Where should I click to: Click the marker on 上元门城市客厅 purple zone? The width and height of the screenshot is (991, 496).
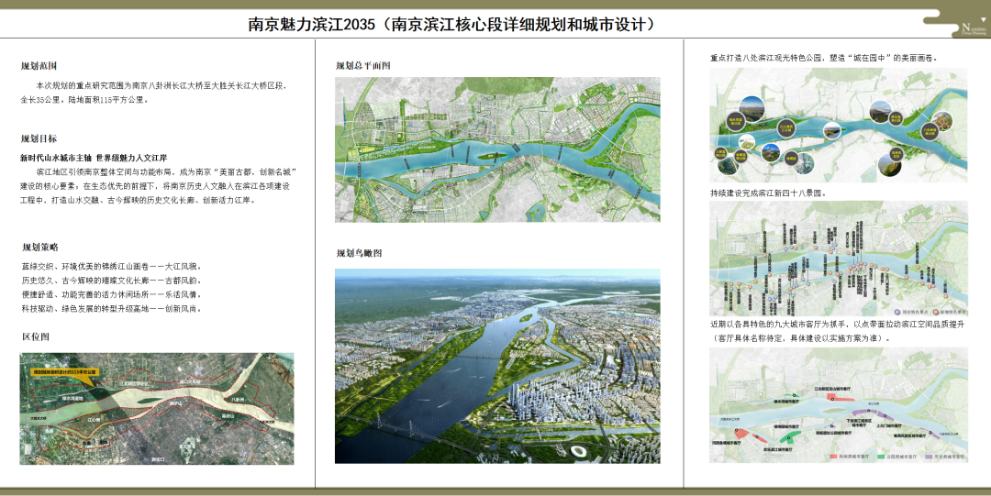click(885, 415)
